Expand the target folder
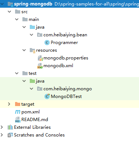 coord(9,104)
